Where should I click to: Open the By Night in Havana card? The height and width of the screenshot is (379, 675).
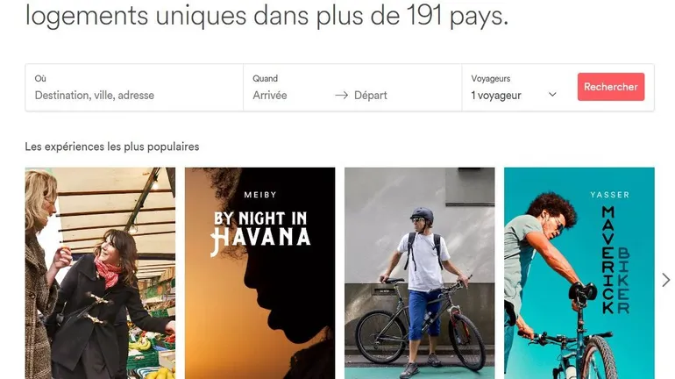[260, 273]
